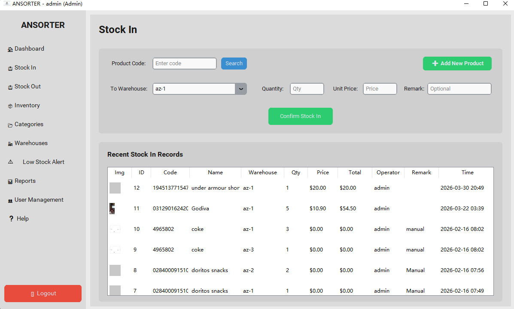Click the Stock In sidebar icon

[10, 68]
